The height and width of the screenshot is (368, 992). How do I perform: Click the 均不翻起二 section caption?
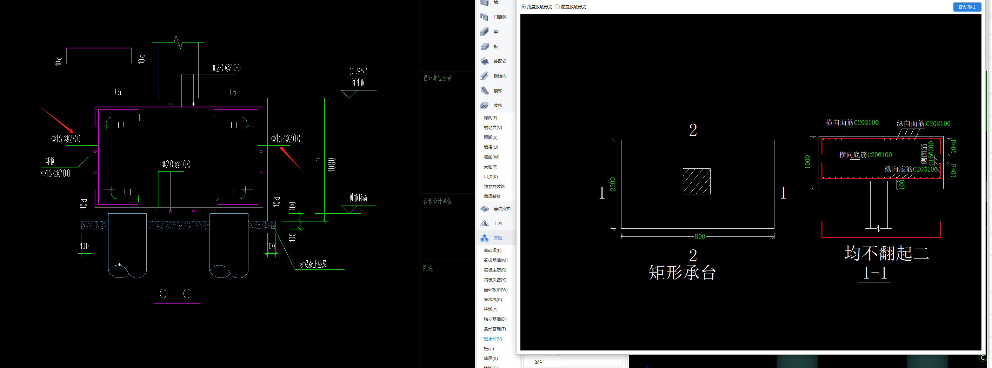tap(886, 253)
